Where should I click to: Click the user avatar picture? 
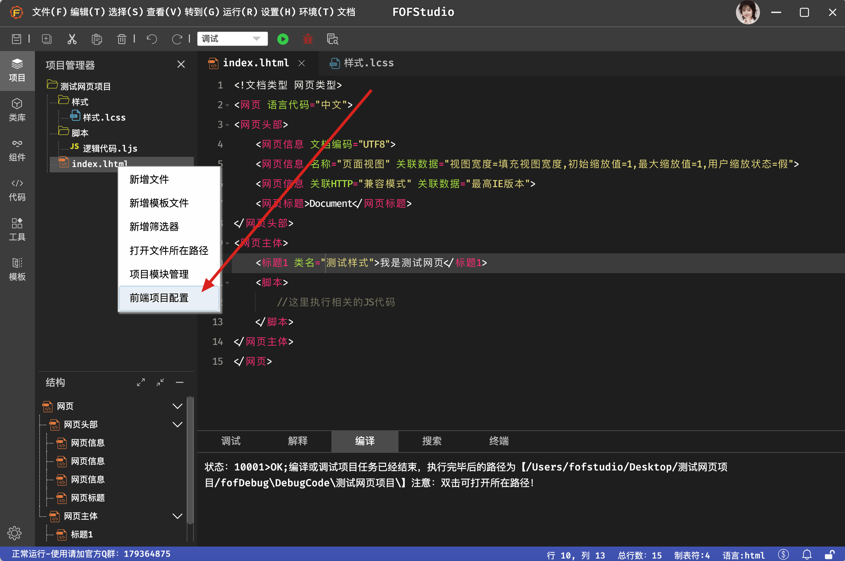[x=748, y=13]
